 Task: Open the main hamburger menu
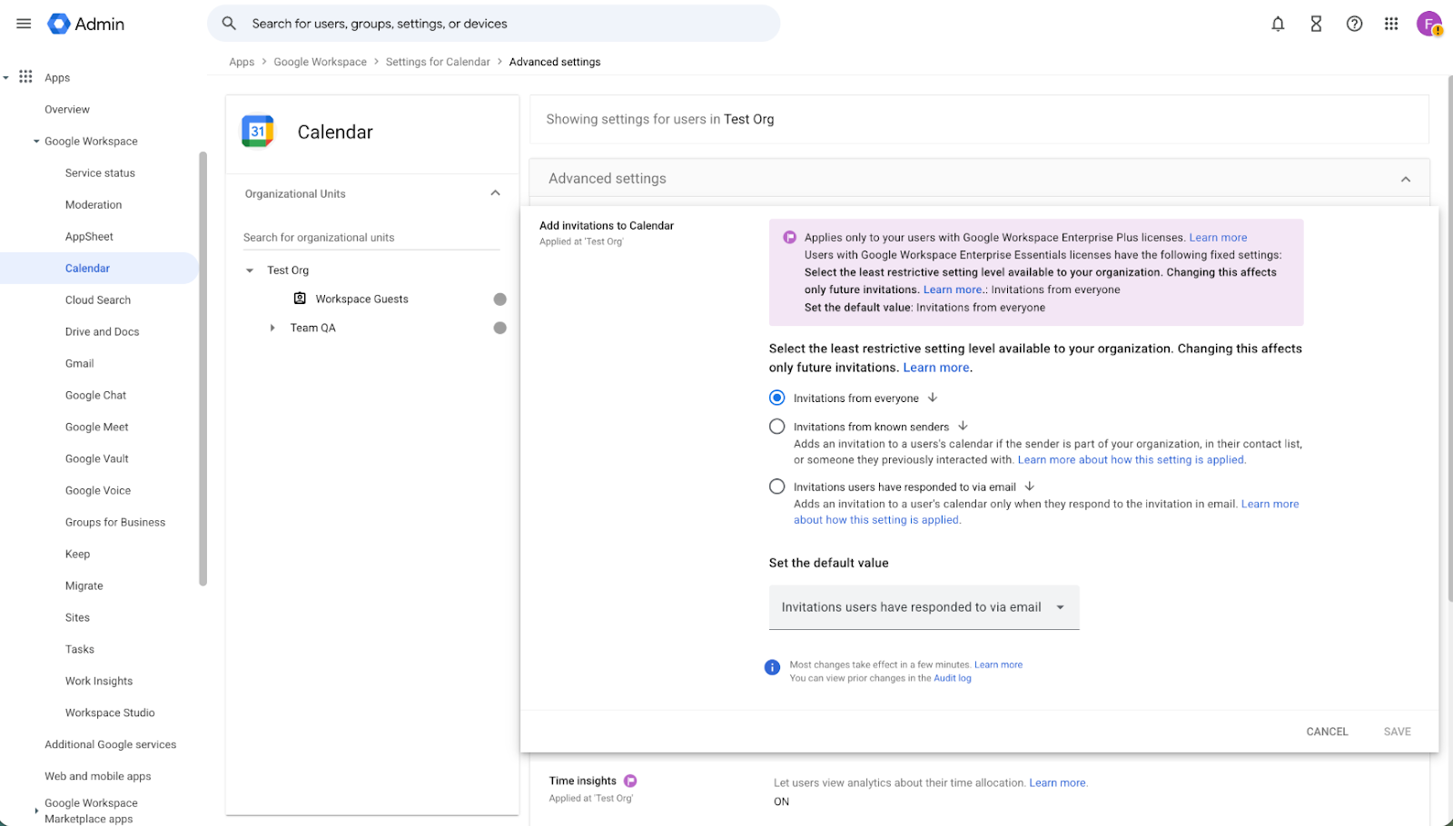[x=24, y=24]
